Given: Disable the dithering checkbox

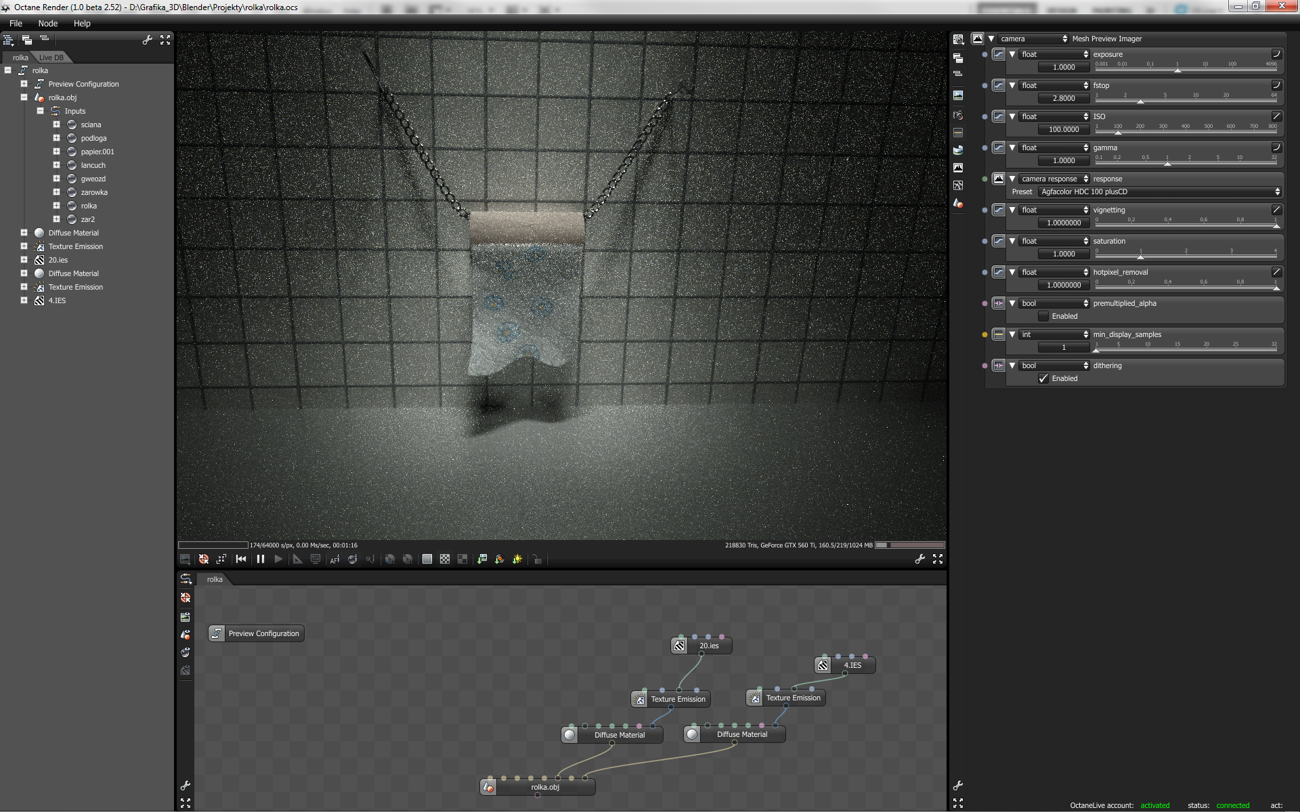Looking at the screenshot, I should 1043,378.
